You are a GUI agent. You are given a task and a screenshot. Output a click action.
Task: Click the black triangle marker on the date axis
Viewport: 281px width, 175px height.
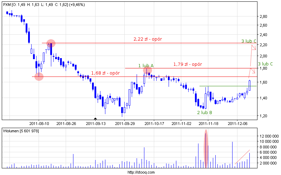pyautogui.click(x=95, y=119)
